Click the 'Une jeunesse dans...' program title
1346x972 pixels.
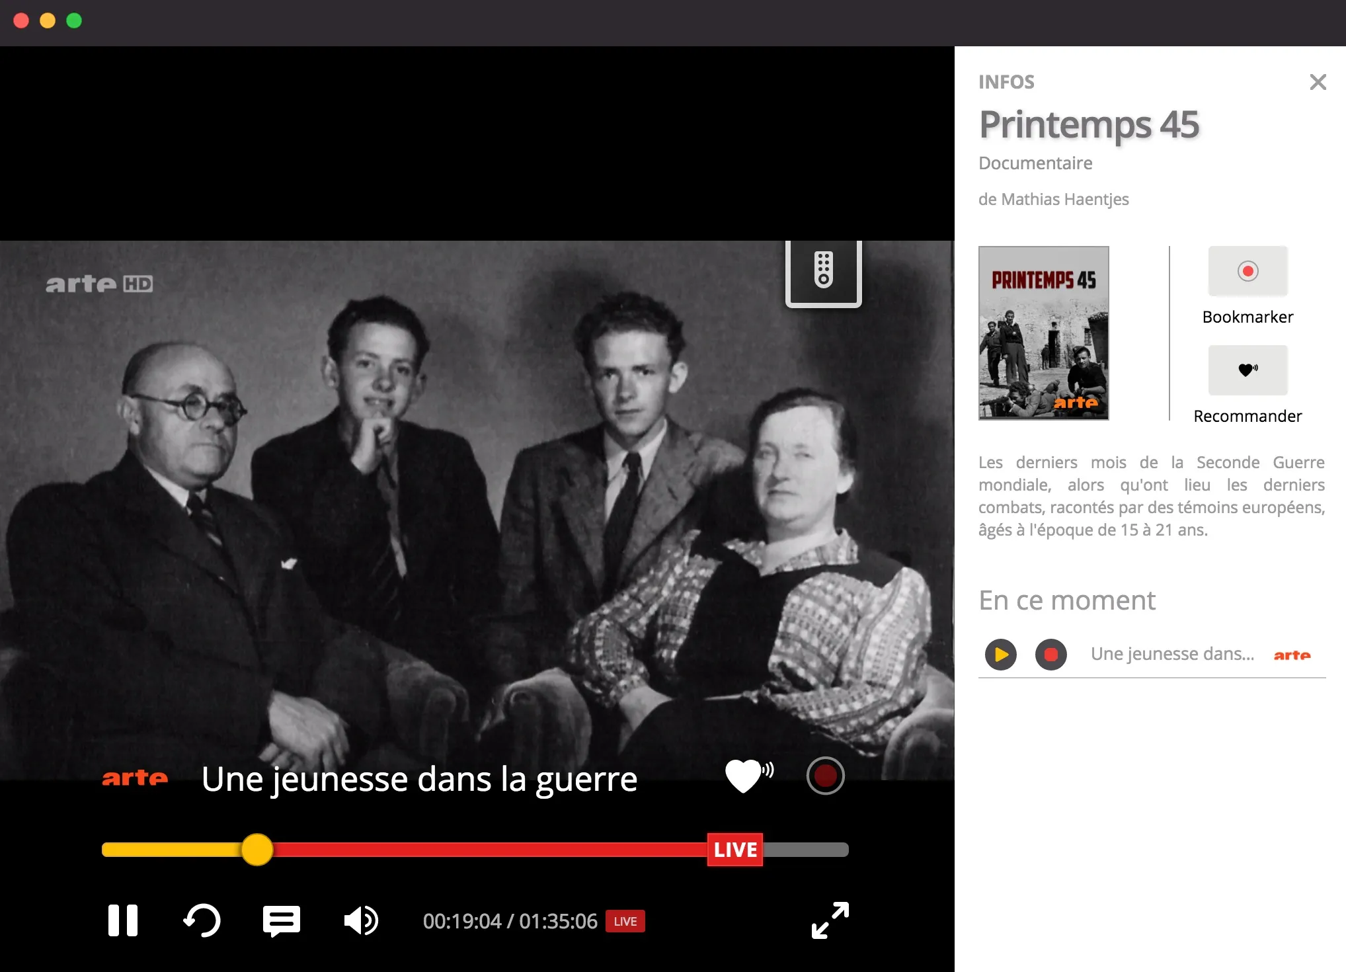point(1172,654)
